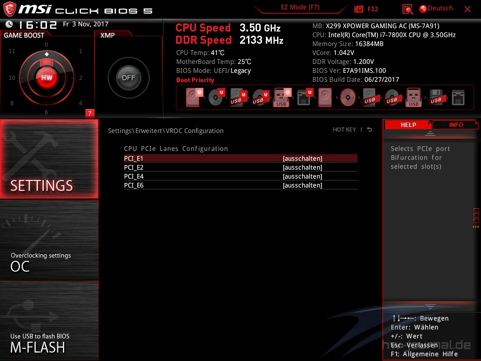Image resolution: width=481 pixels, height=361 pixels.
Task: Select the legacy USB key boot icon
Action: (x=413, y=97)
